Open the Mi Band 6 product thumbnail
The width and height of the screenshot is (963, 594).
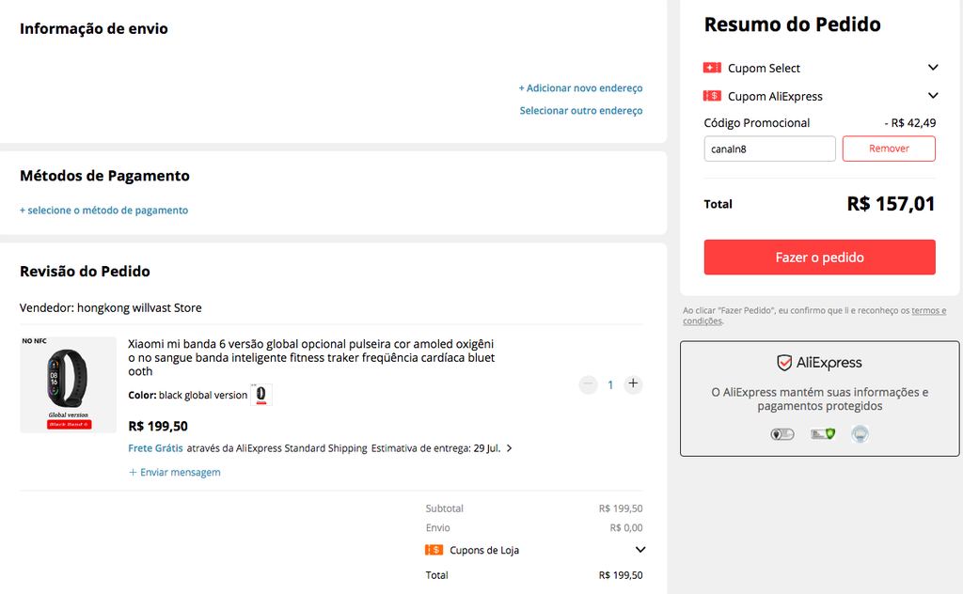coord(68,384)
